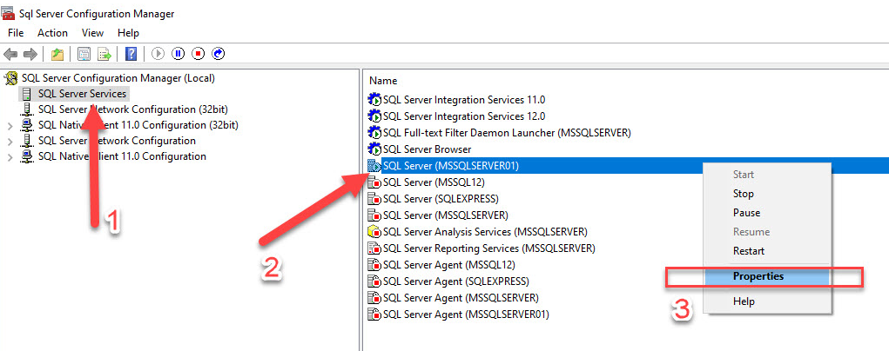Click the Start Service toolbar button

tap(158, 54)
